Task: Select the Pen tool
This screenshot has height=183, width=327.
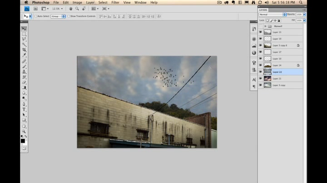Action: click(x=24, y=104)
